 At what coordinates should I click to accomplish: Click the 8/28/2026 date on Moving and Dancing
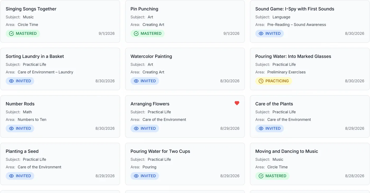355,176
